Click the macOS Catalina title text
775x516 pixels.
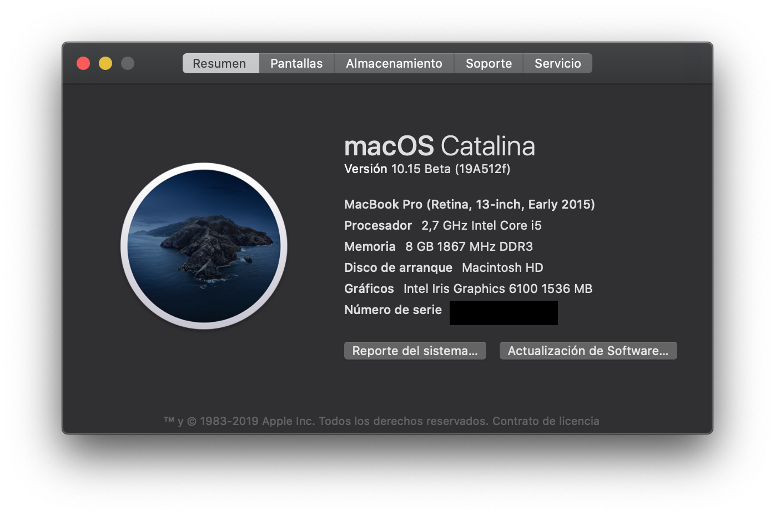[x=439, y=145]
